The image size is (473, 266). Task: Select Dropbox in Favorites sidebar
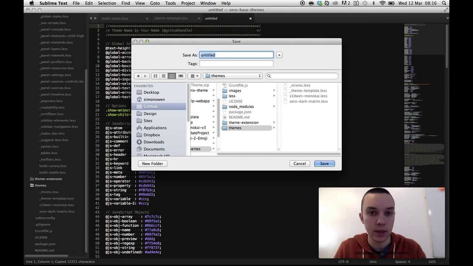click(152, 135)
